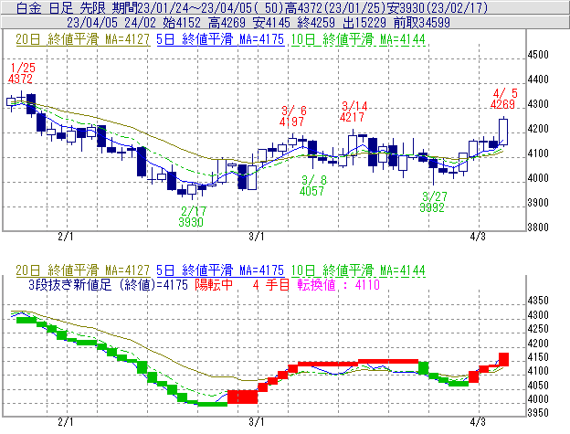The width and height of the screenshot is (570, 434).
Task: Click the 前取34599 open interest value
Action: tap(422, 23)
